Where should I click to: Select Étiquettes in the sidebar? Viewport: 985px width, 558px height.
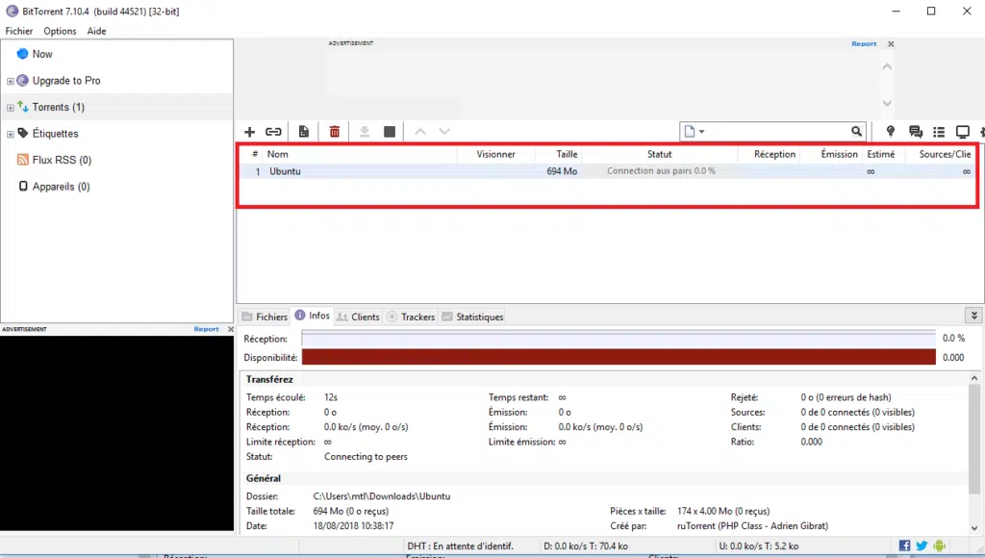pos(55,133)
